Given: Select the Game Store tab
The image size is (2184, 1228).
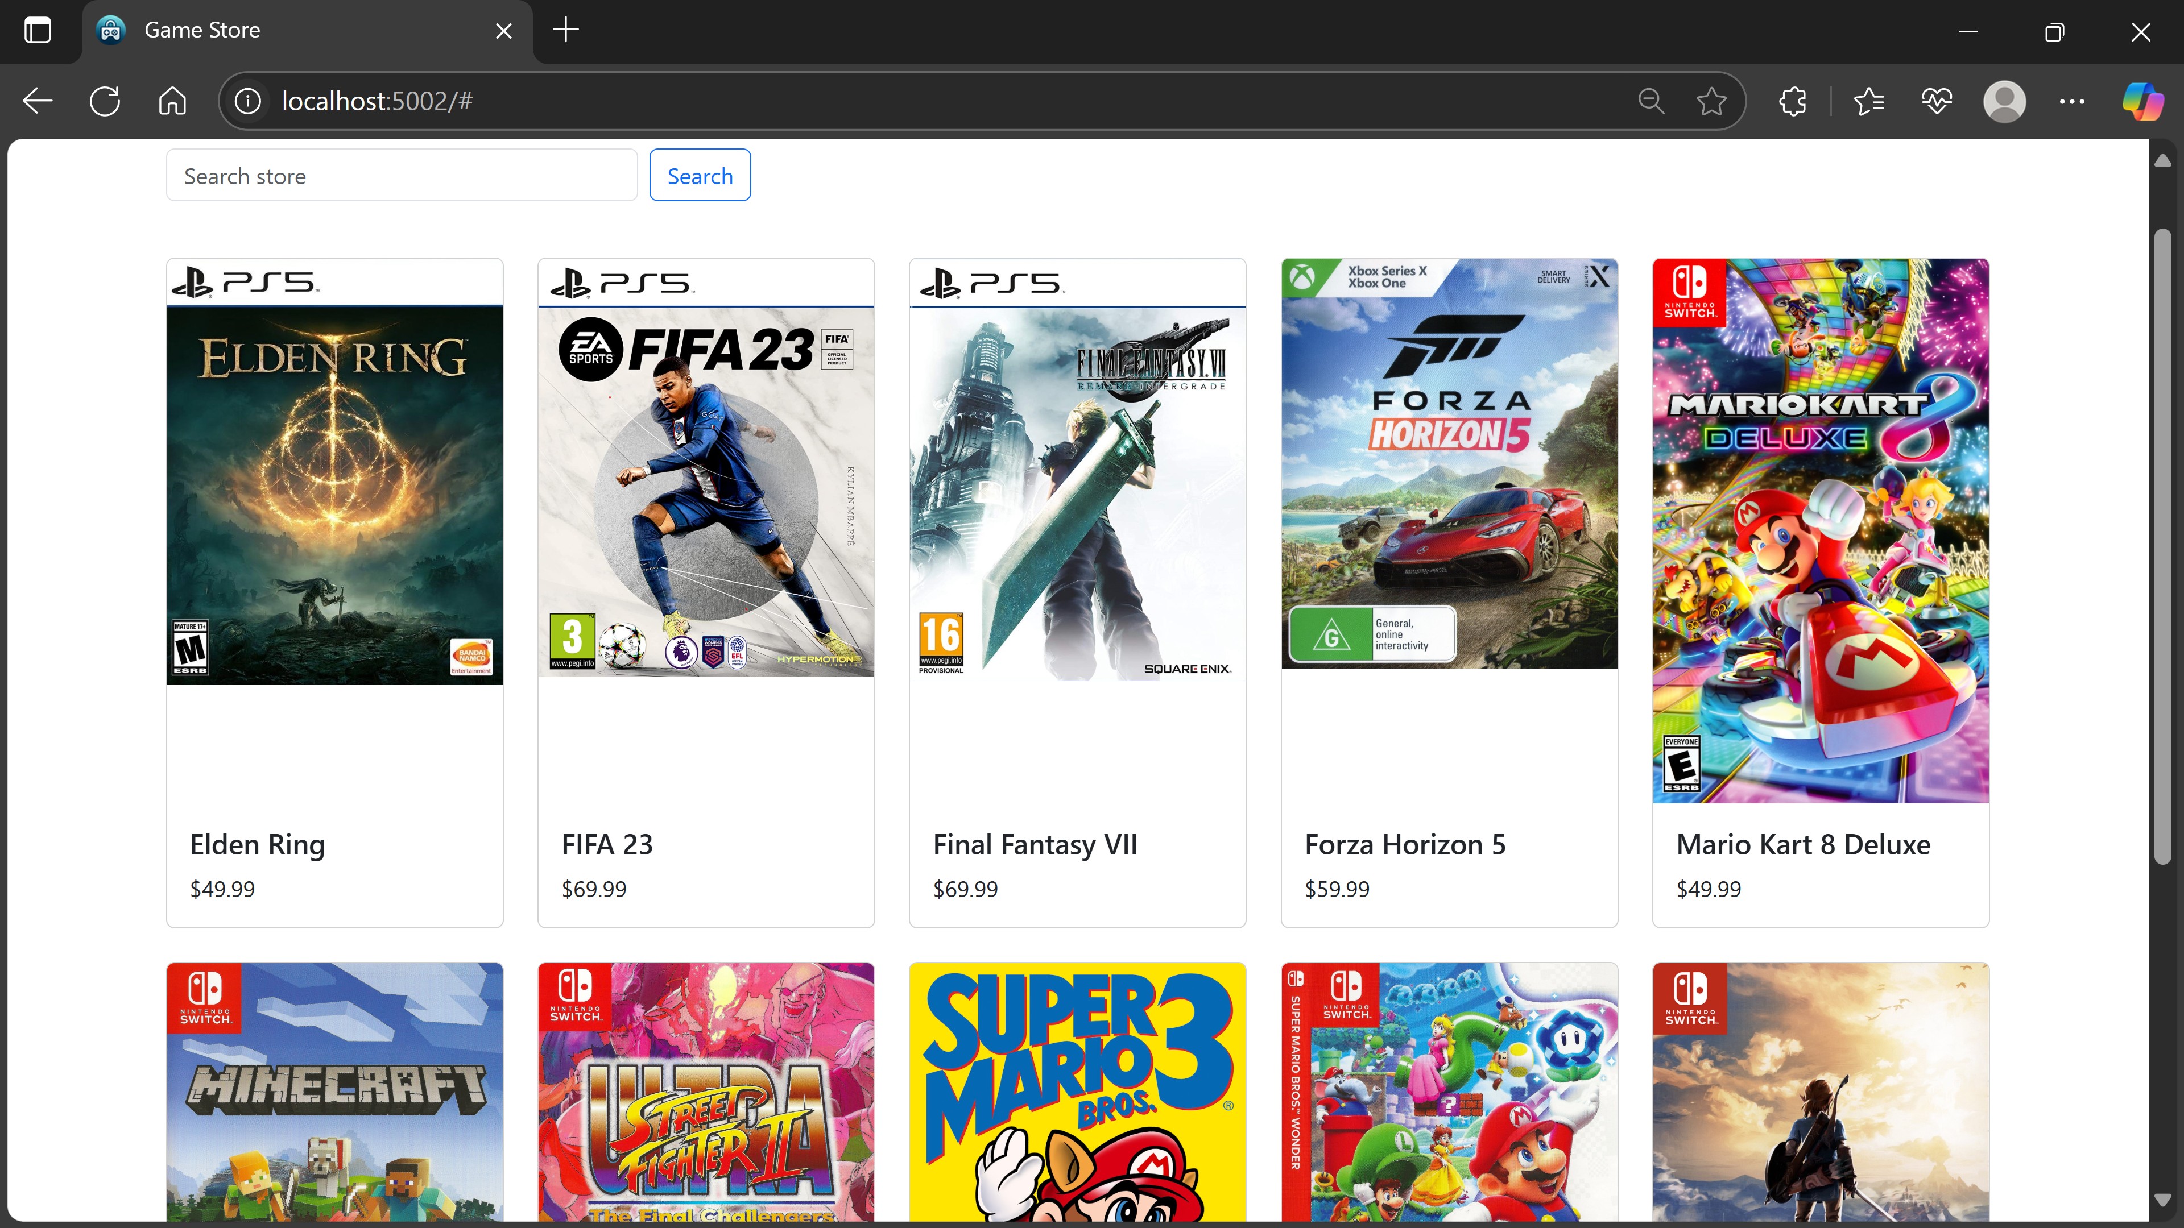Looking at the screenshot, I should 307,31.
